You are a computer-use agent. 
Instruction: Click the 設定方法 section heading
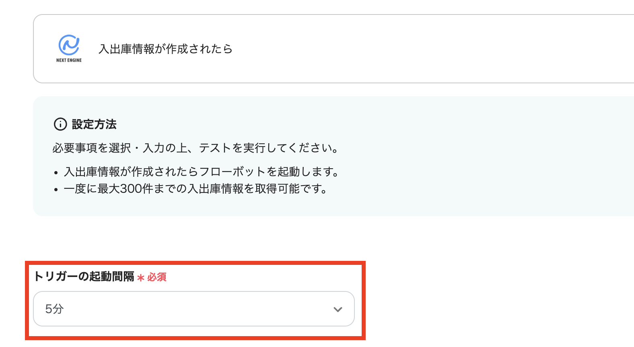(x=93, y=124)
